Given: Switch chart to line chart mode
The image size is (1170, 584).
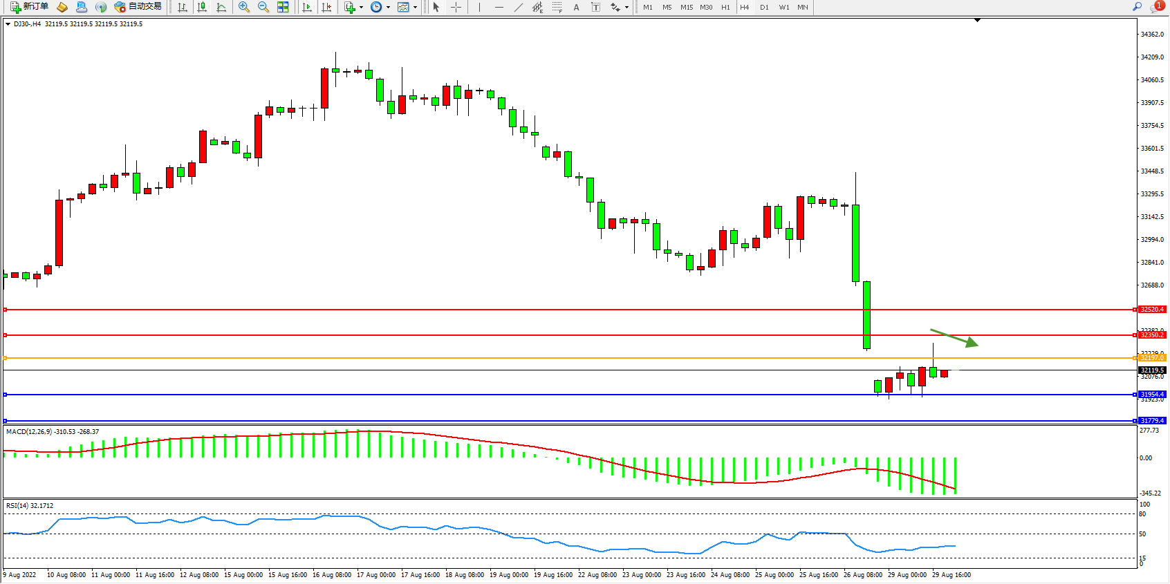Looking at the screenshot, I should click(221, 7).
